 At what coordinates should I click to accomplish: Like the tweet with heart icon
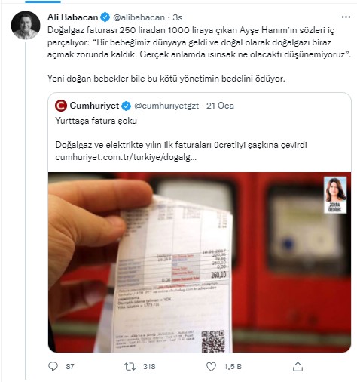[211, 366]
